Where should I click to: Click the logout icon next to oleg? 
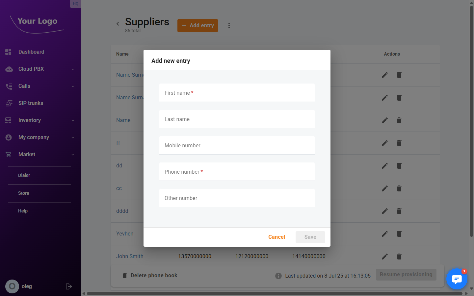tap(68, 286)
